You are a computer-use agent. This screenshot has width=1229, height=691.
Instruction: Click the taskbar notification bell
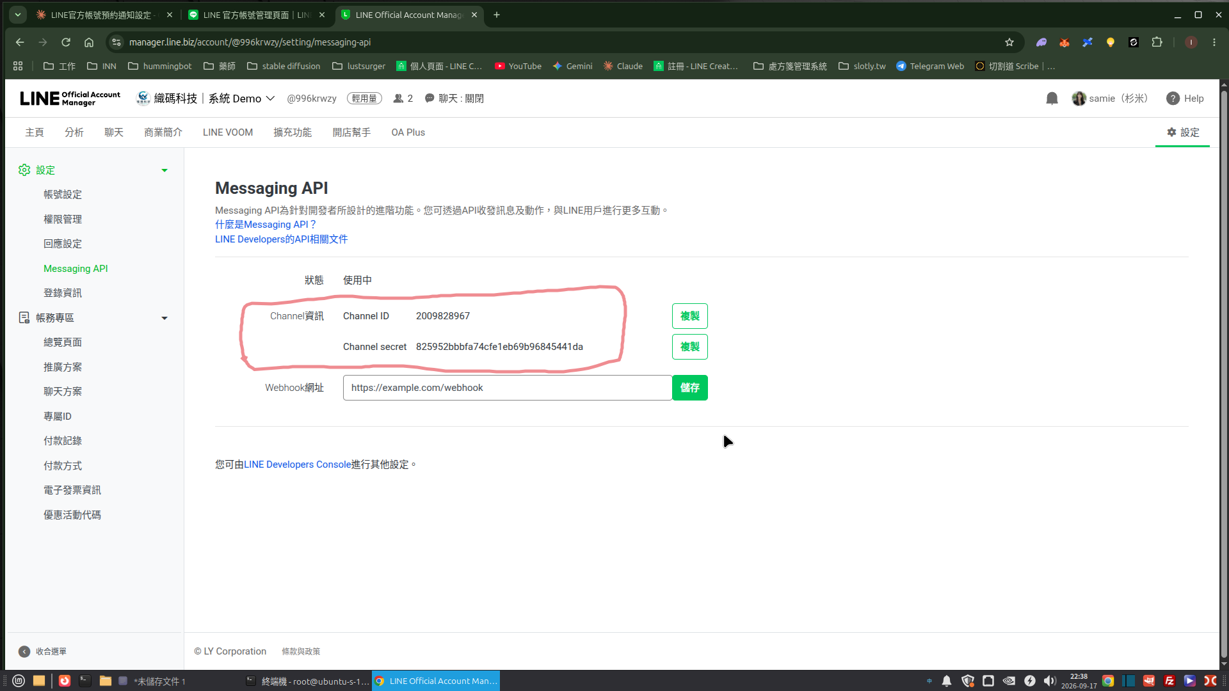click(x=947, y=681)
